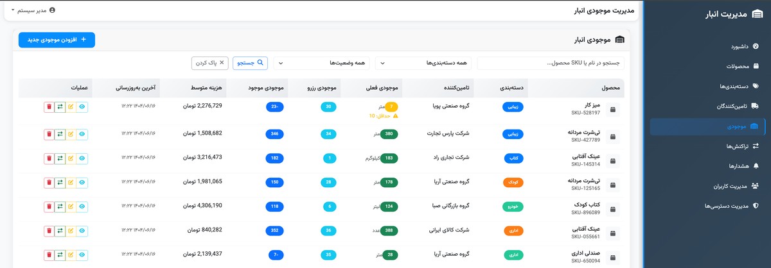Click the box icon of میز کار row
The image size is (771, 268).
coord(613,110)
